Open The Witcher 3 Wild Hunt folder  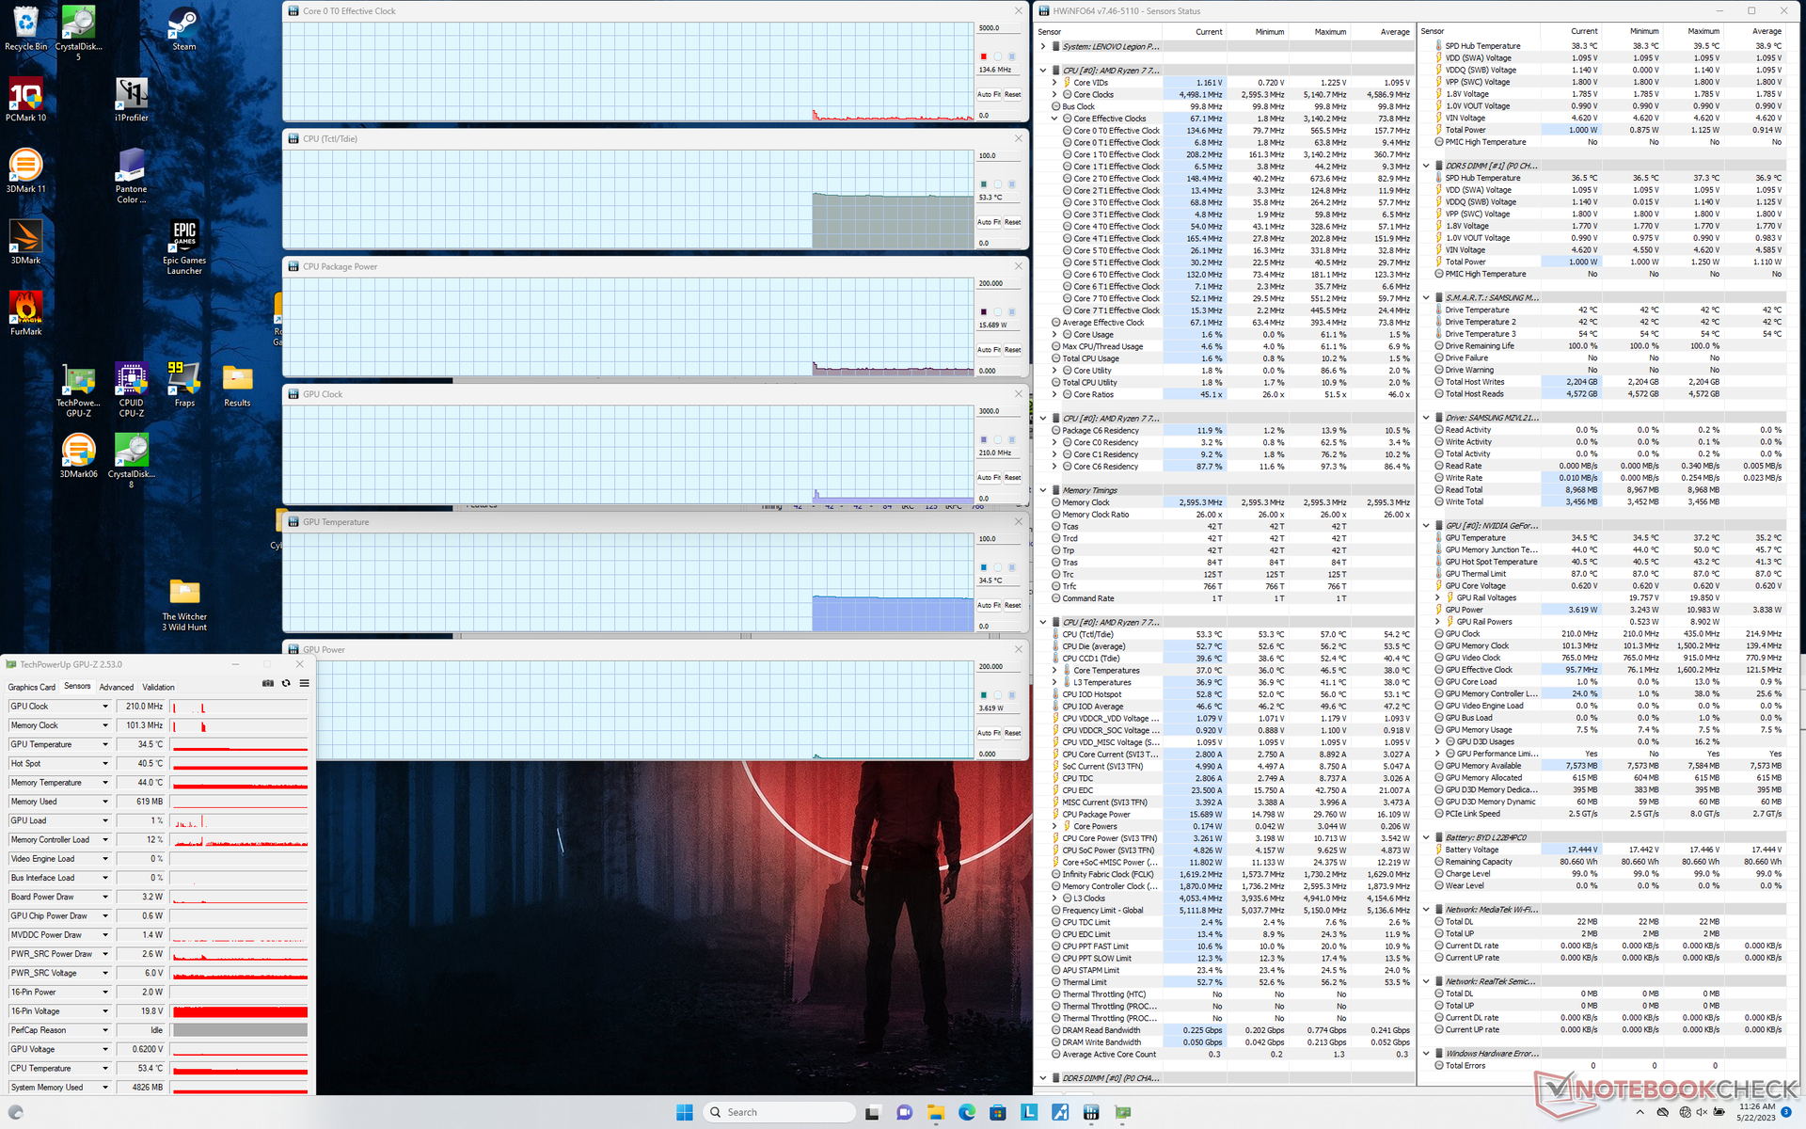(183, 604)
